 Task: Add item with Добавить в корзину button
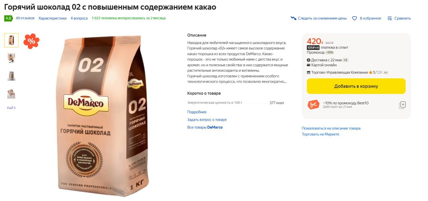pos(356,86)
